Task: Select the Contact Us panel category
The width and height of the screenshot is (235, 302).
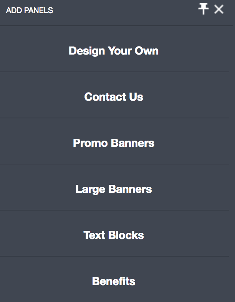Action: (114, 97)
